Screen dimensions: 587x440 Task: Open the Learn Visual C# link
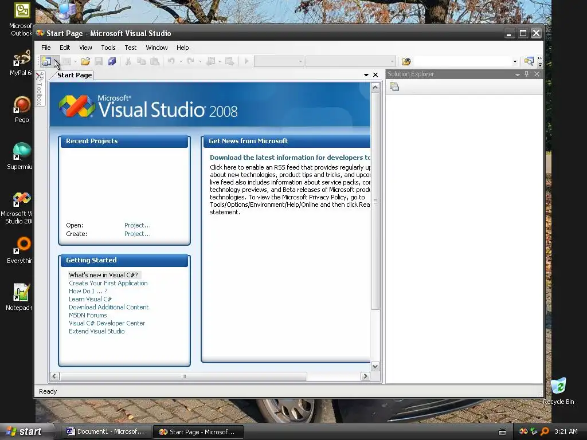click(90, 299)
